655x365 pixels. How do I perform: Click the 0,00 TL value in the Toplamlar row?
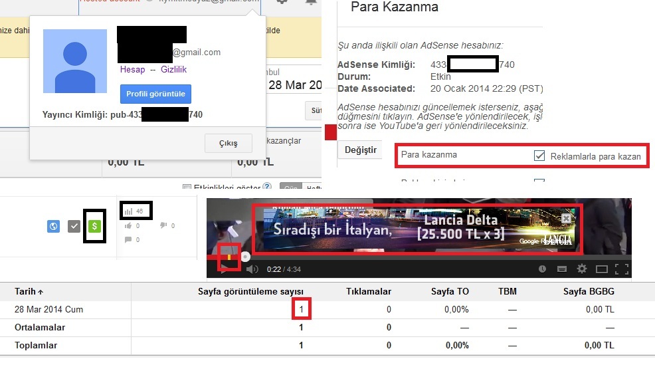(x=599, y=345)
